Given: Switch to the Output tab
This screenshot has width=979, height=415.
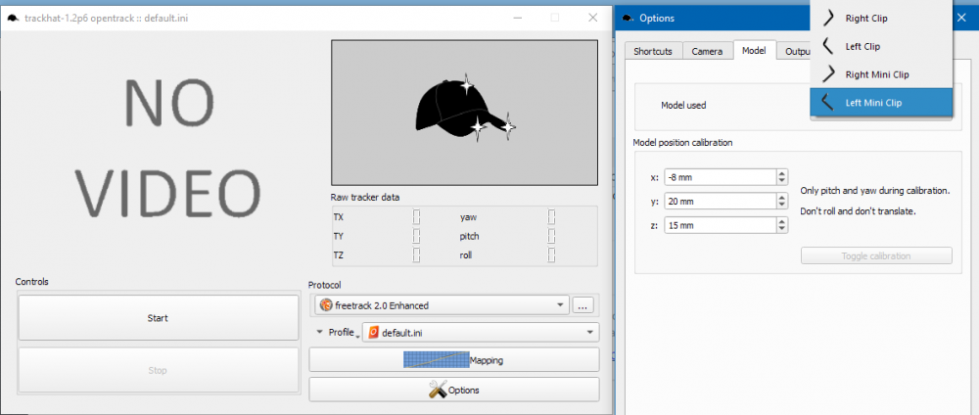Looking at the screenshot, I should pos(794,51).
